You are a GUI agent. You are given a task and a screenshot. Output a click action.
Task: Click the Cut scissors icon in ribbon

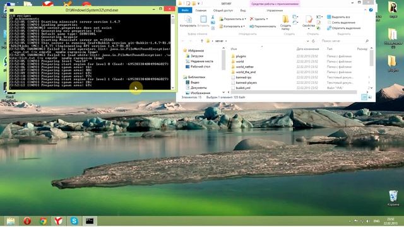click(x=213, y=17)
